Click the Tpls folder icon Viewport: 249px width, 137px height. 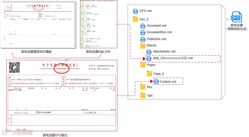[143, 95]
